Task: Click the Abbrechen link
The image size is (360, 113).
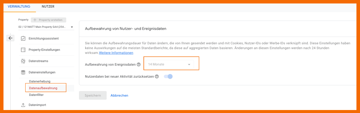Action: pyautogui.click(x=119, y=95)
